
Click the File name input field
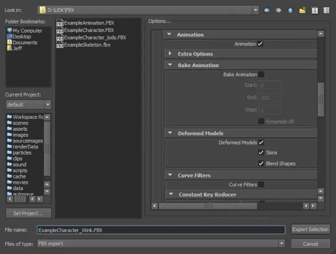161,230
